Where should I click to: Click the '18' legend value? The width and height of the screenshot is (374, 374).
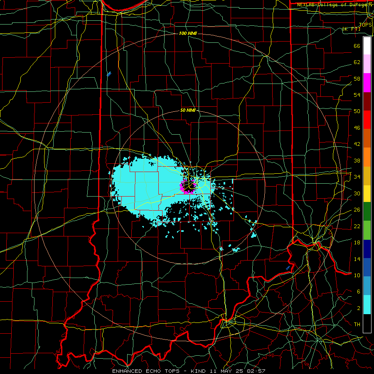point(357,243)
